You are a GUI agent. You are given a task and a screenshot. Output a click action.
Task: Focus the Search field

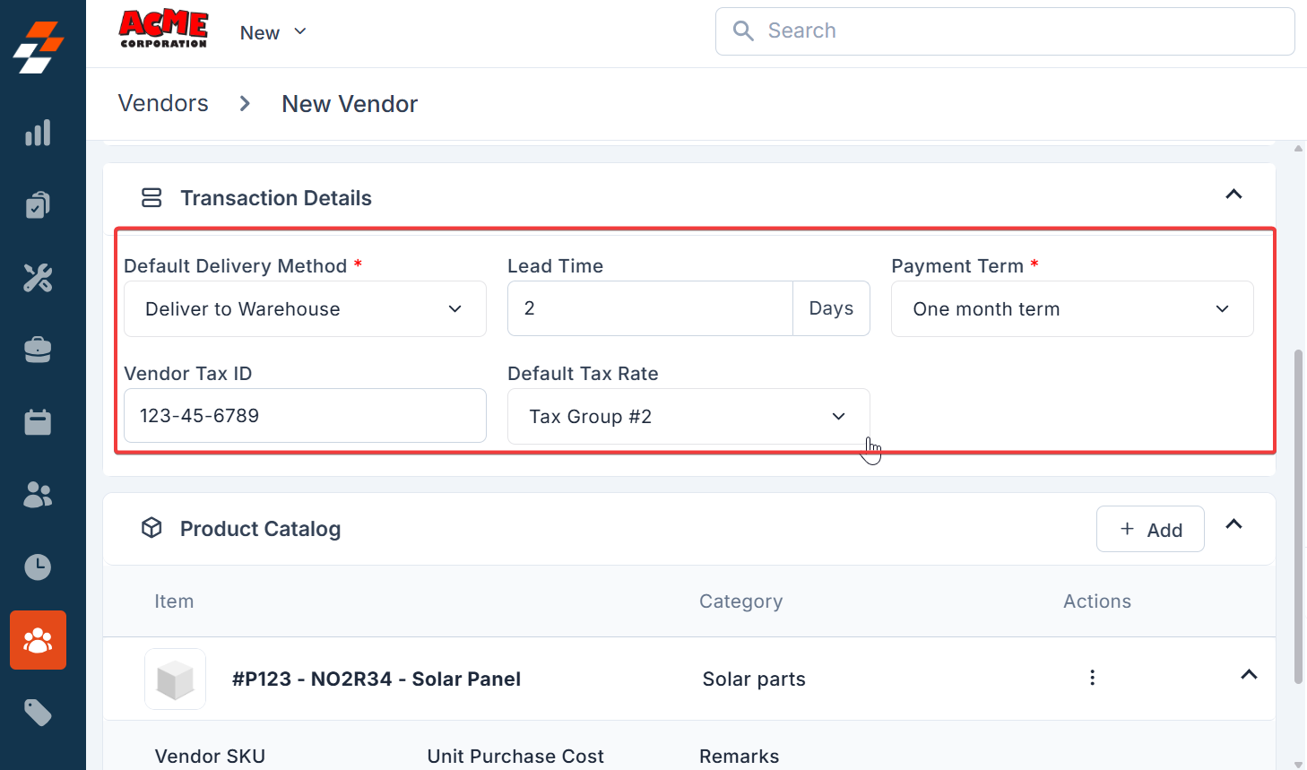coord(1005,31)
